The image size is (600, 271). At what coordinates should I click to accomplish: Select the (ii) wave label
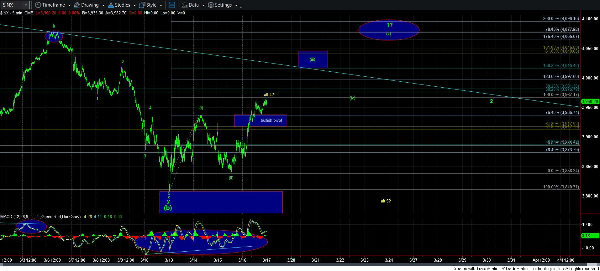point(231,178)
